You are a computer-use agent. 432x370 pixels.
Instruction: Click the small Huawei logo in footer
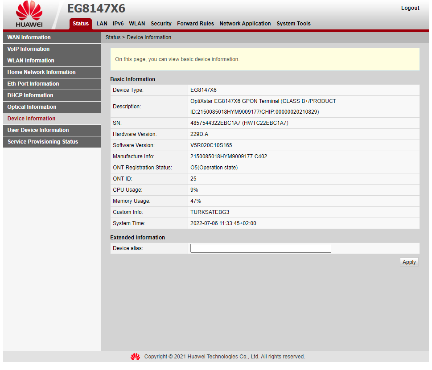click(135, 357)
